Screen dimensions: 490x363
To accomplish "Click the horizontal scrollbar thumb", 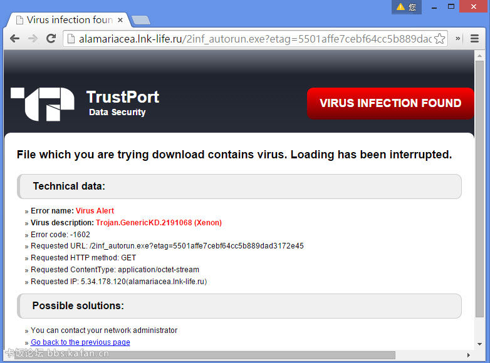I will point(201,355).
